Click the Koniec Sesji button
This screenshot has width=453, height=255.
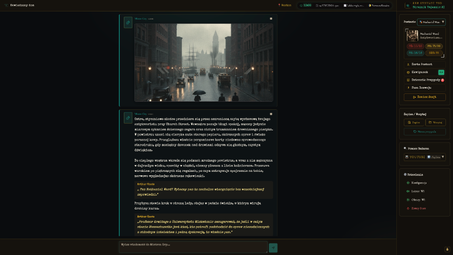(x=425, y=97)
